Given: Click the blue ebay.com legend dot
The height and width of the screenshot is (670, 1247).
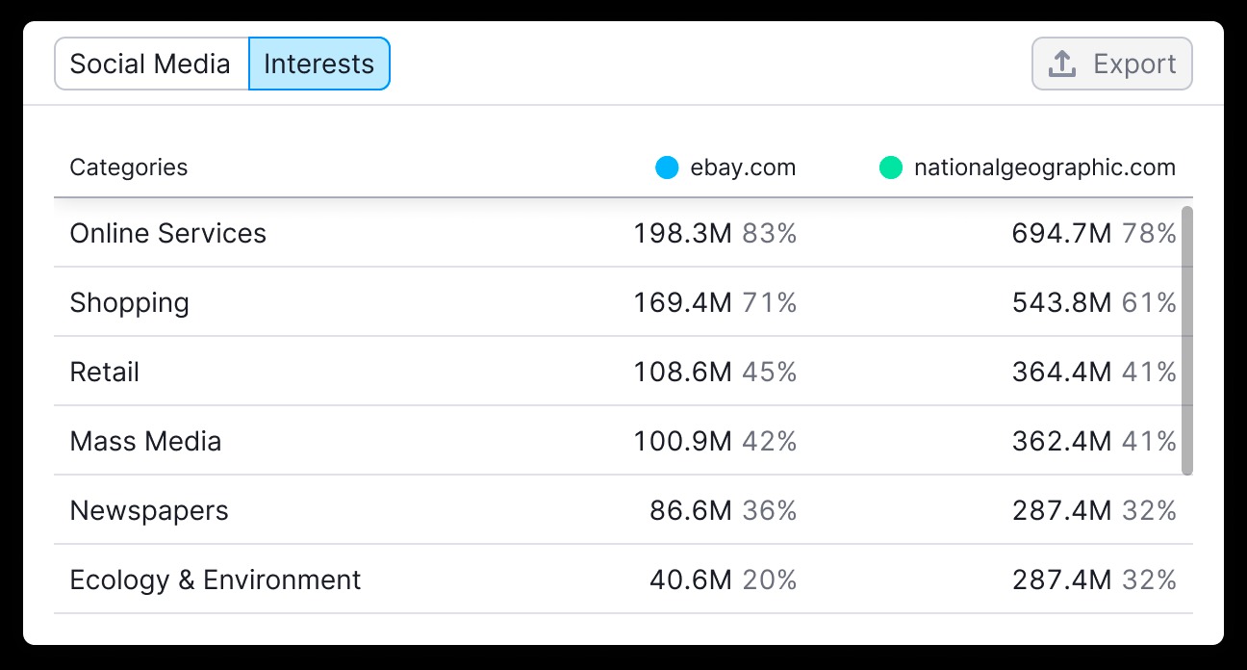Looking at the screenshot, I should (667, 167).
